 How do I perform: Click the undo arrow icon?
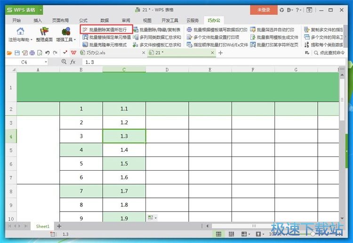47,53
